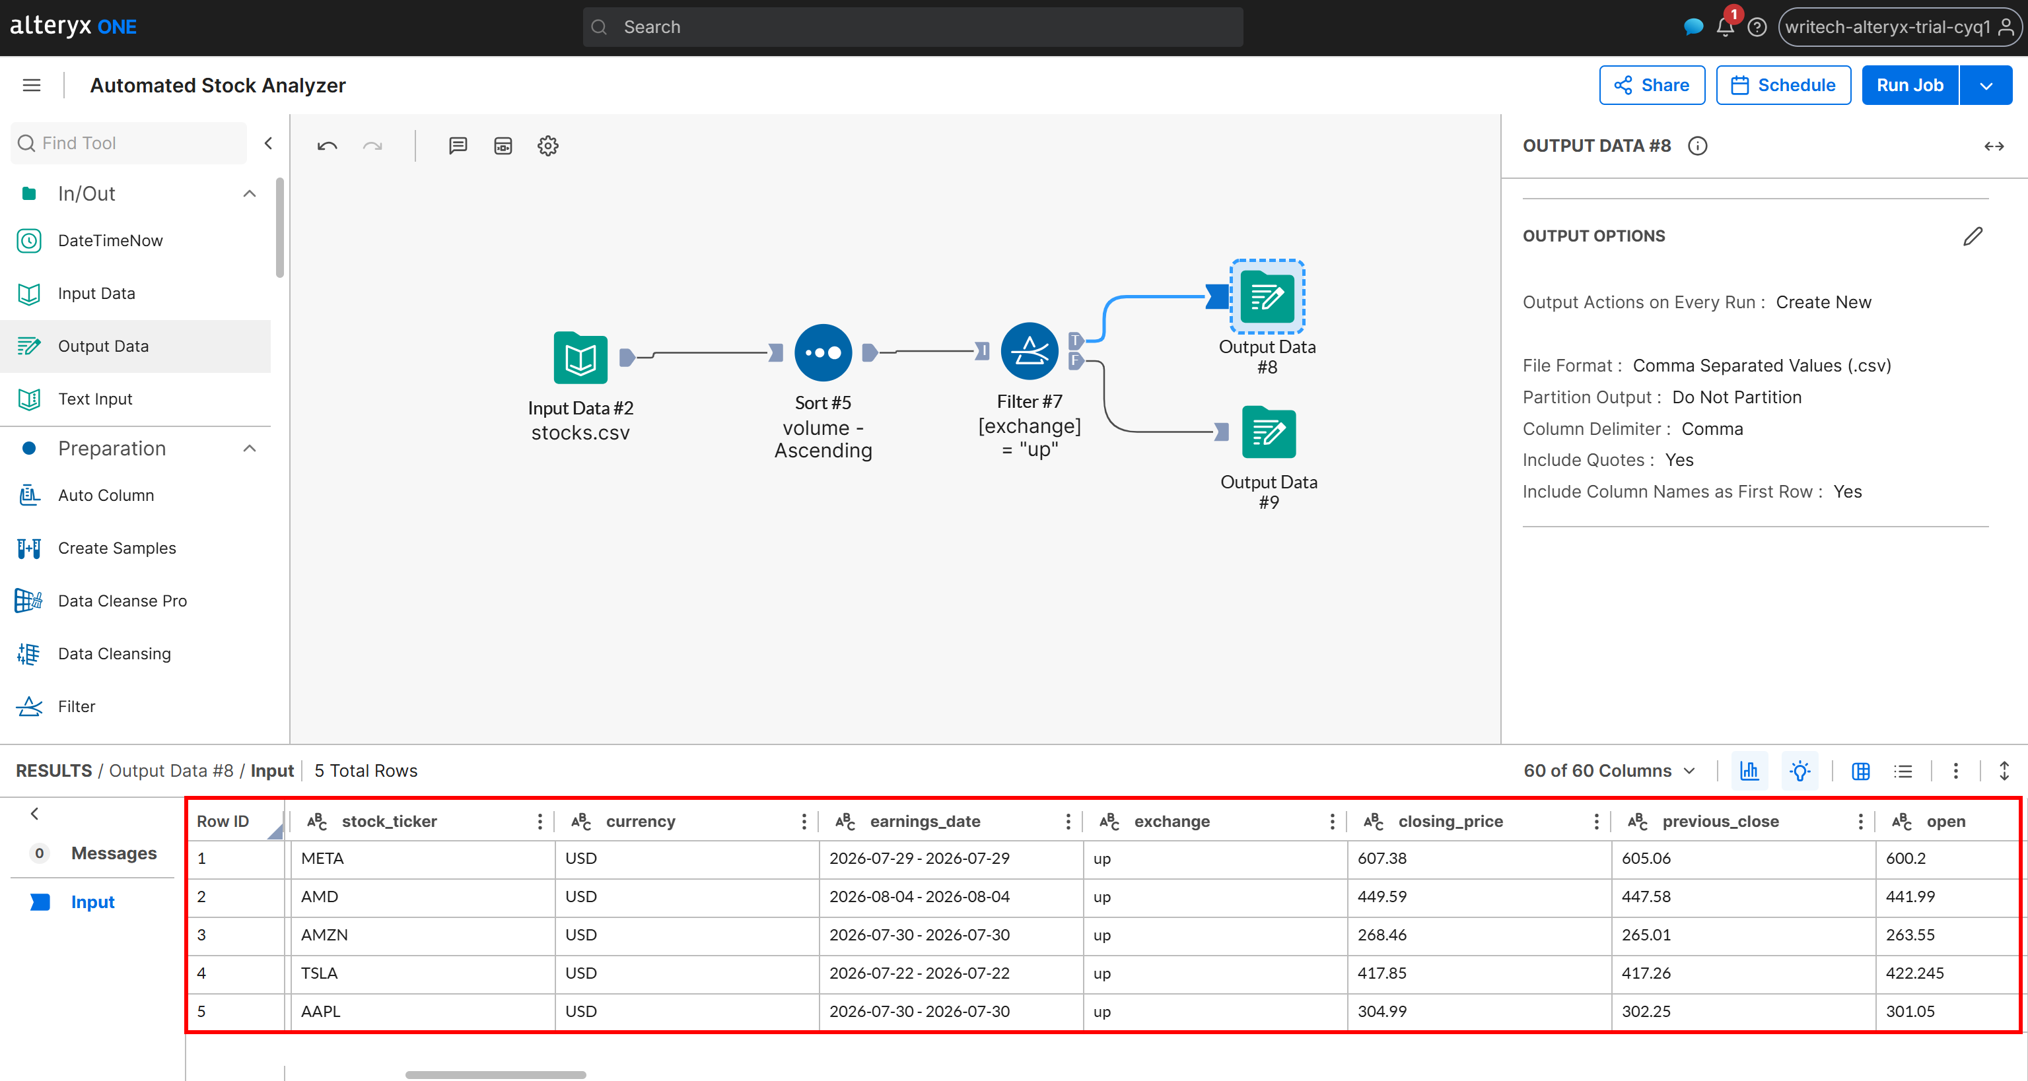
Task: Click closing price 304.99 cell
Action: 1479,1012
